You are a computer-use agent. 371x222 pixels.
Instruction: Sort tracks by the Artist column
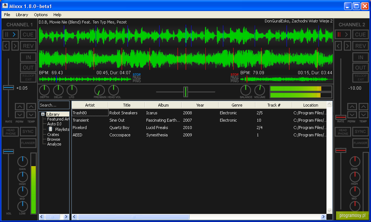[x=90, y=105]
